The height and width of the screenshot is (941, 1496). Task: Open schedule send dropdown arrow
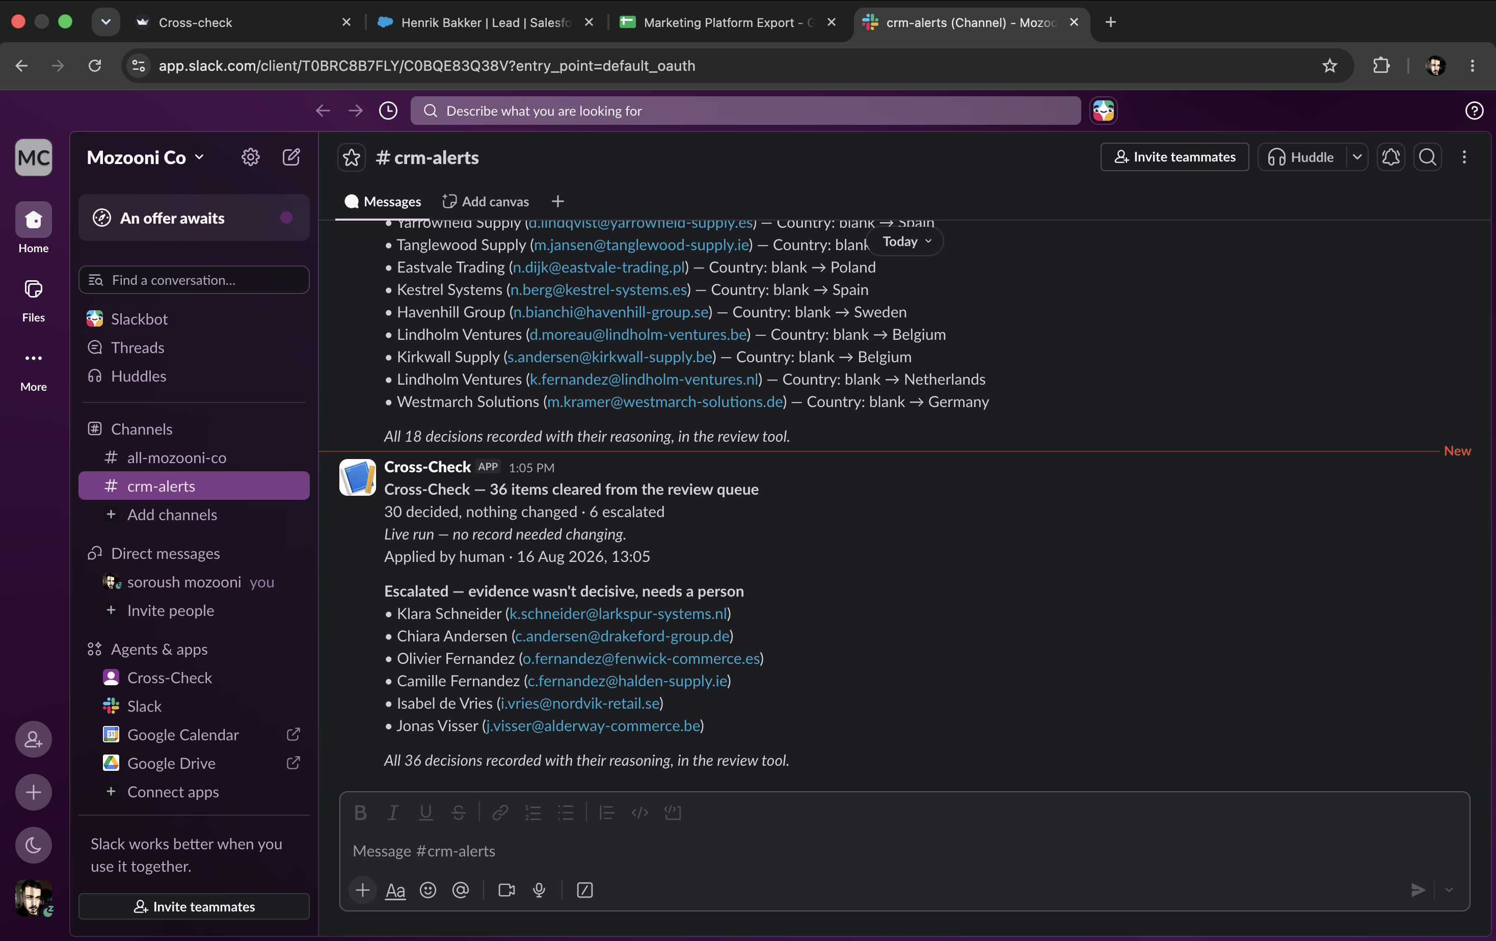tap(1449, 890)
